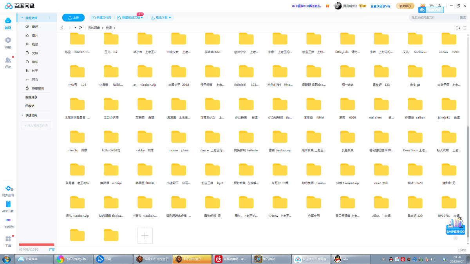This screenshot has width=470, height=264.
Task: Click the storage usage bar
Action: [36, 245]
